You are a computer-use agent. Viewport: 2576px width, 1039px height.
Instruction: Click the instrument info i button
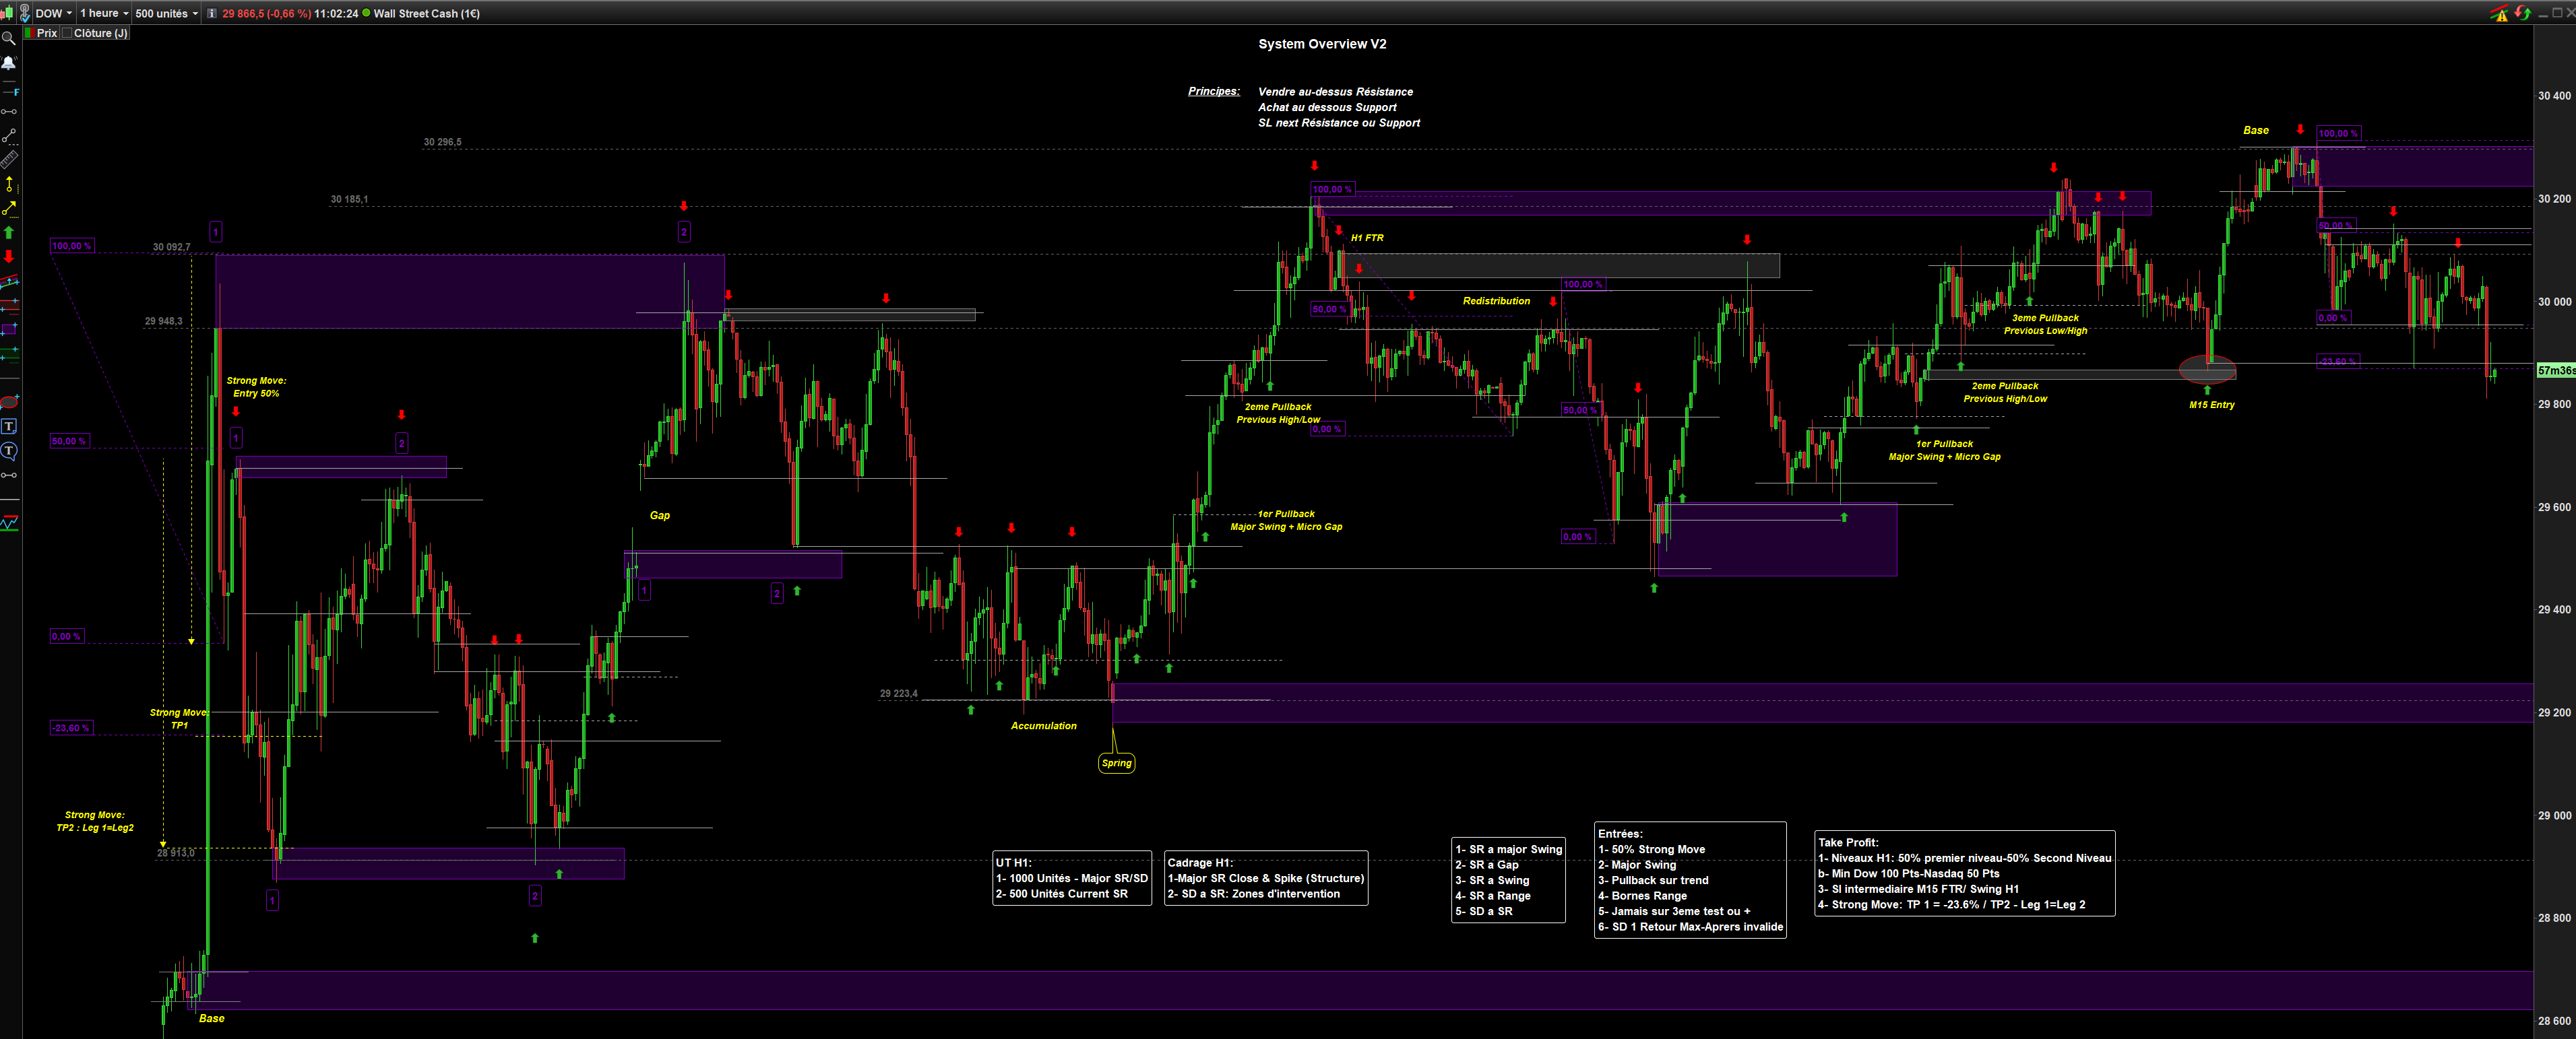pos(211,13)
